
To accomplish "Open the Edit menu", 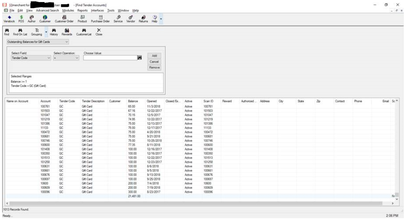I will 20,10.
